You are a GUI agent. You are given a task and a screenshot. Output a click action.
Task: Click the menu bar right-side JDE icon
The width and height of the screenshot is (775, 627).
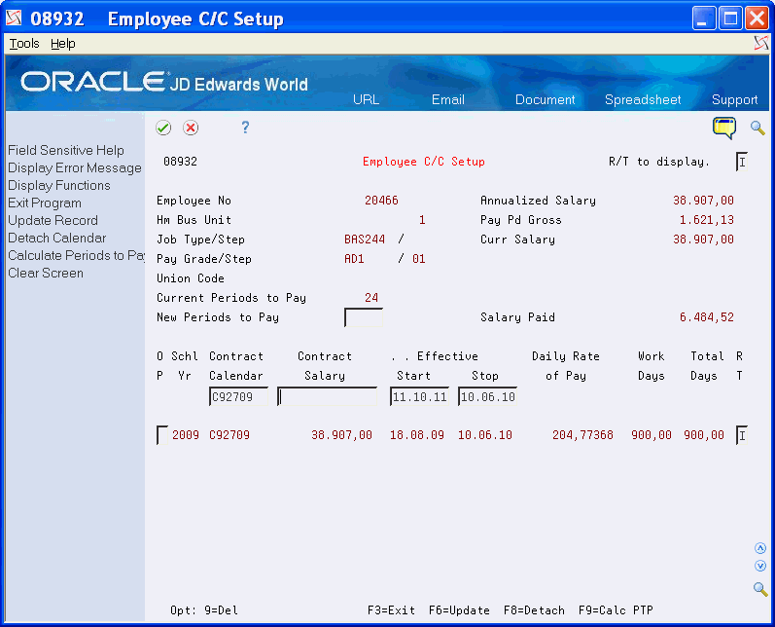761,44
